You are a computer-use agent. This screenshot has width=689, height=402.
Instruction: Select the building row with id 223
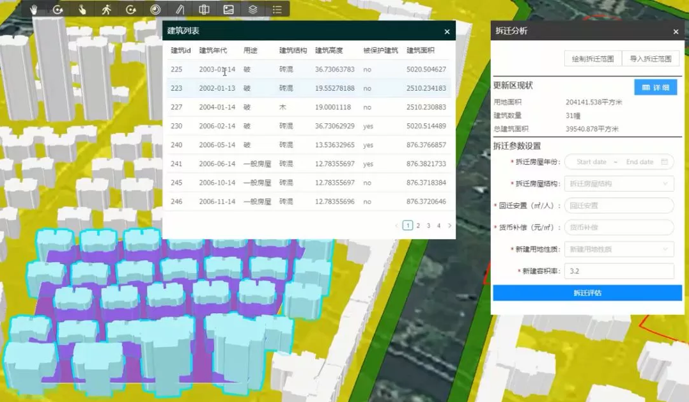coord(309,88)
